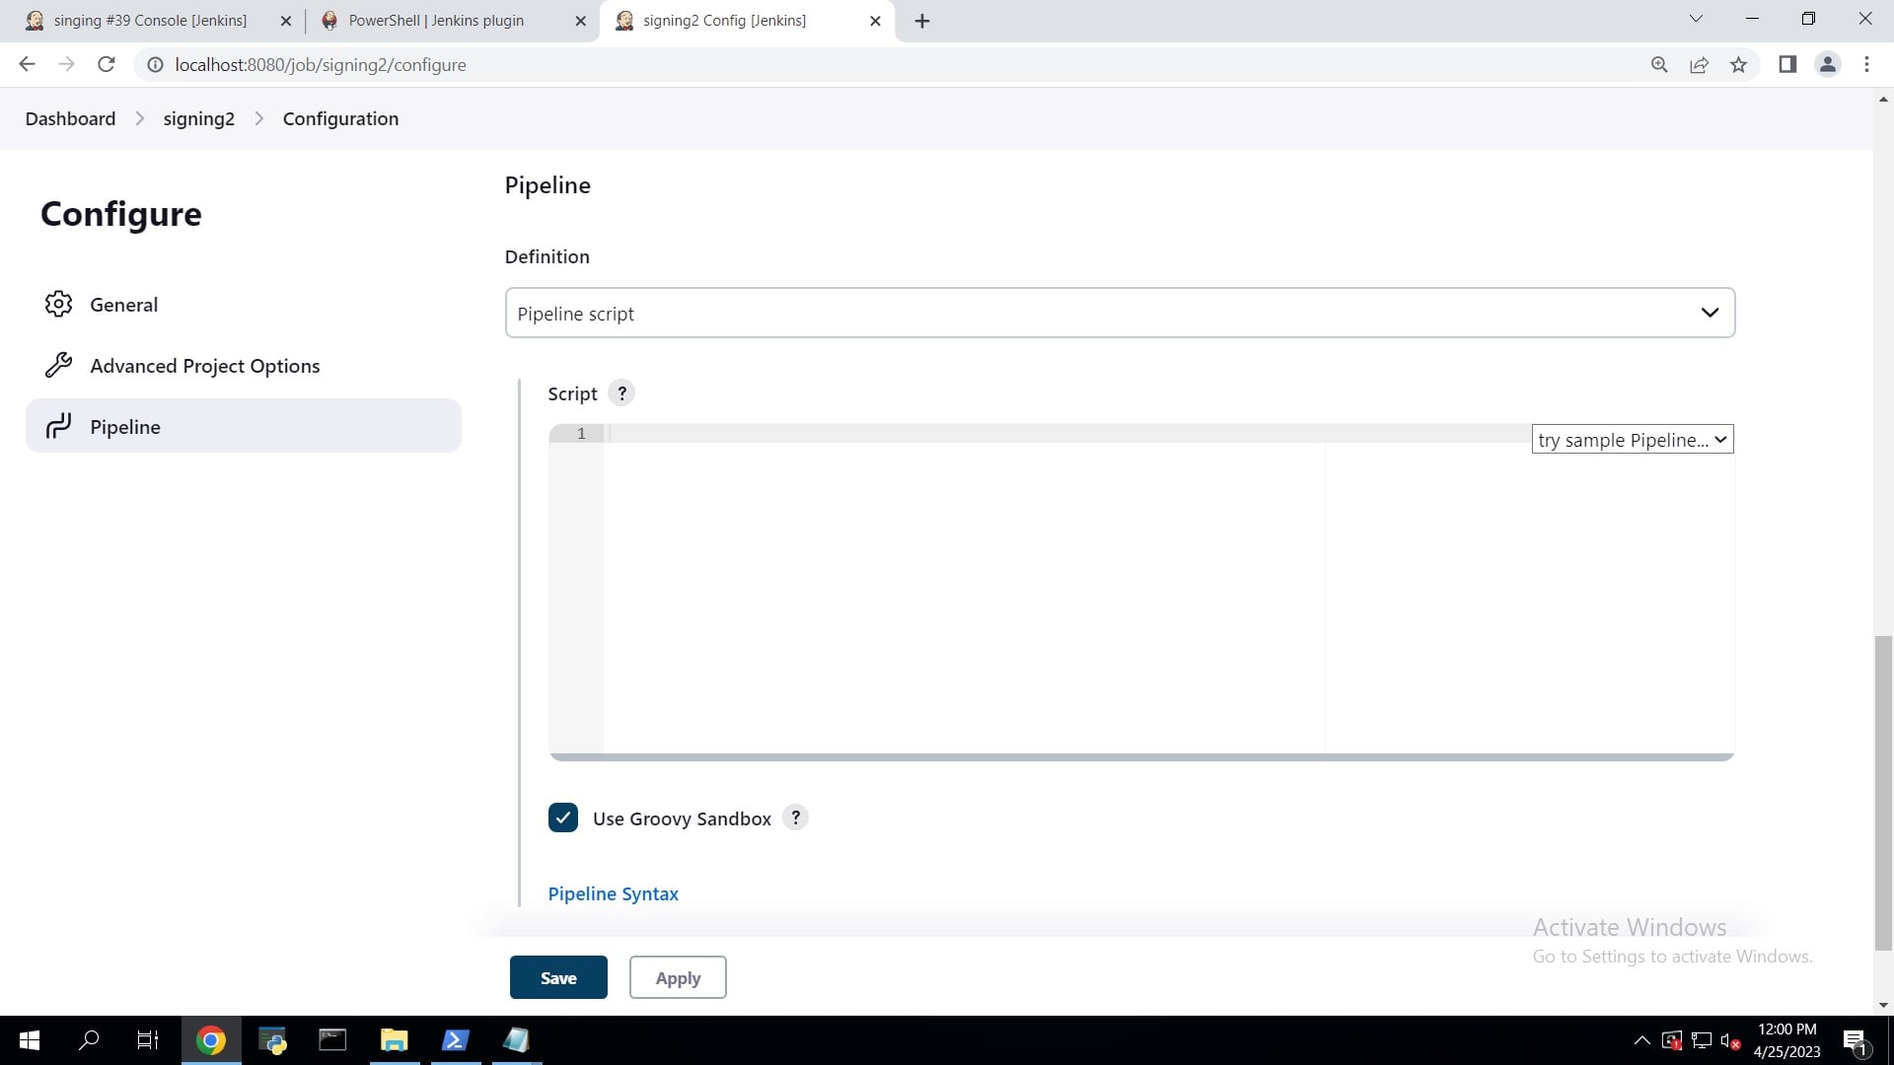Image resolution: width=1894 pixels, height=1065 pixels.
Task: Expand the Definition Pipeline script dropdown
Action: pyautogui.click(x=1120, y=313)
